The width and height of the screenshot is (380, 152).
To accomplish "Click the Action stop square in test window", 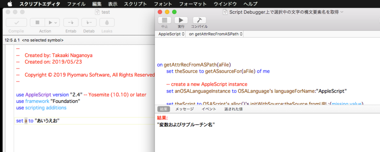I will coord(37,22).
